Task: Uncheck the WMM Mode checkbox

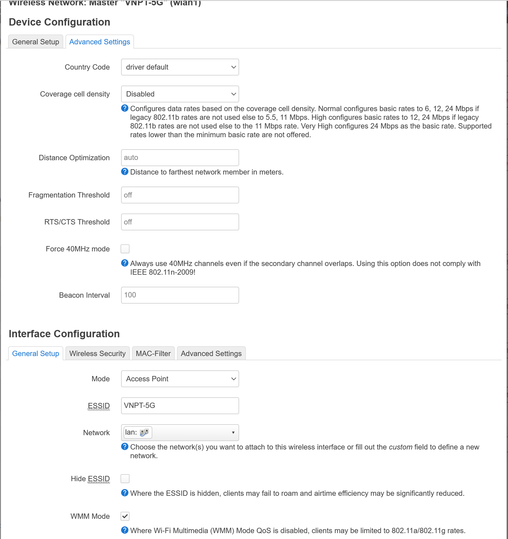Action: click(125, 516)
